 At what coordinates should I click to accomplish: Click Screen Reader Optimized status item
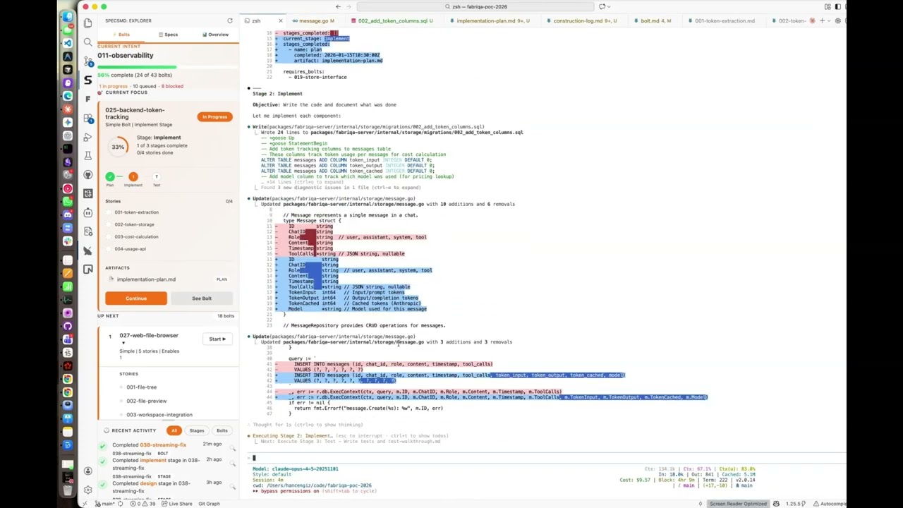coord(739,504)
